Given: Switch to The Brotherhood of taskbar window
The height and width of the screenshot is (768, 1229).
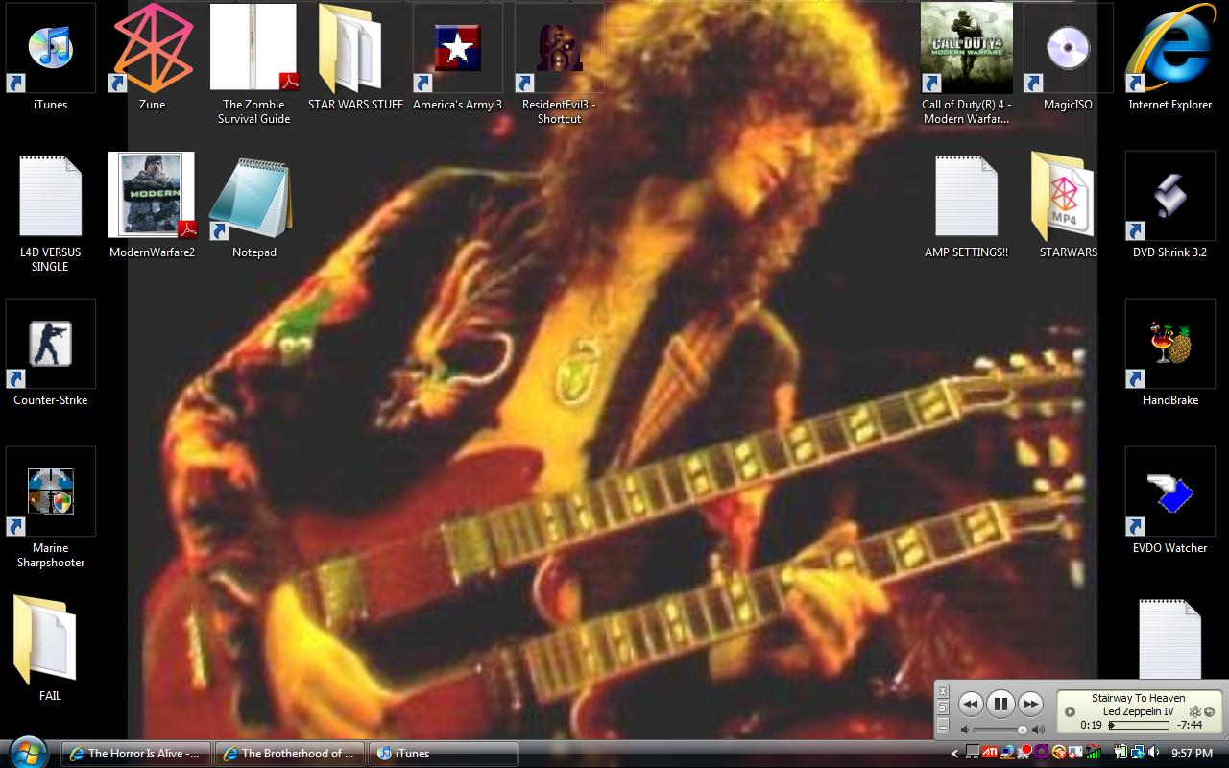Looking at the screenshot, I should [289, 754].
